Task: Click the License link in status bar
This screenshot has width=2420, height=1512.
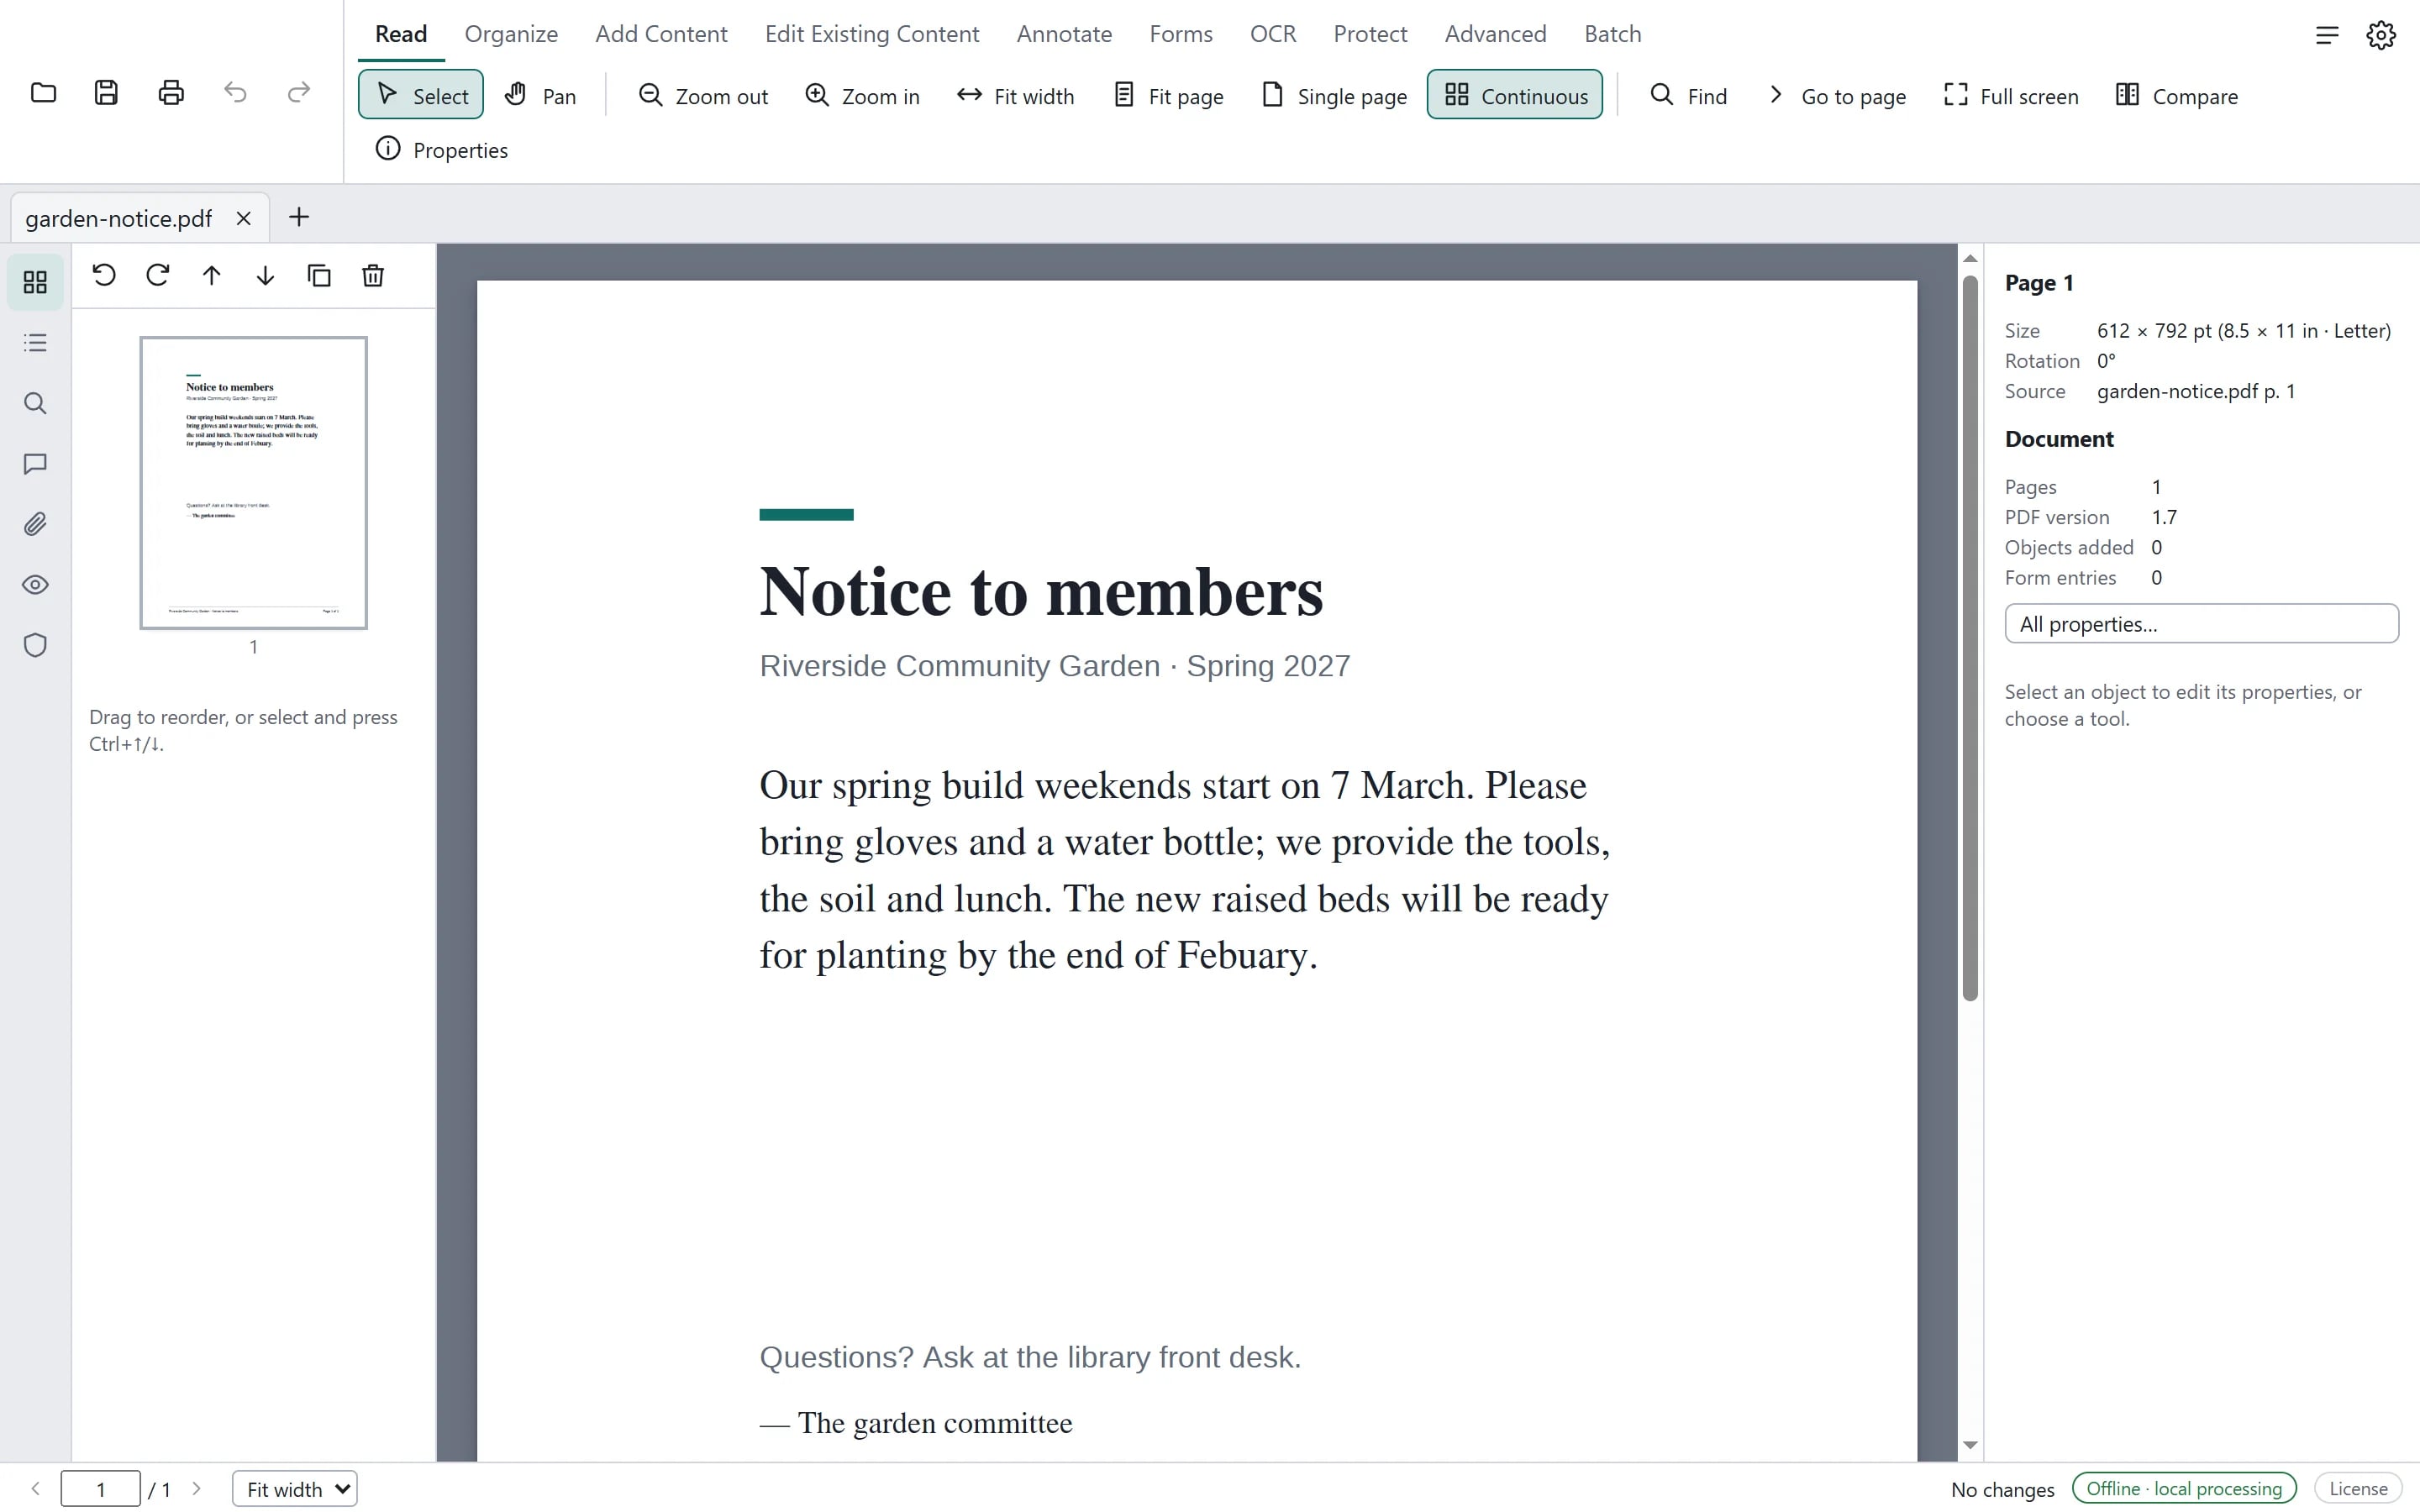Action: [x=2358, y=1489]
